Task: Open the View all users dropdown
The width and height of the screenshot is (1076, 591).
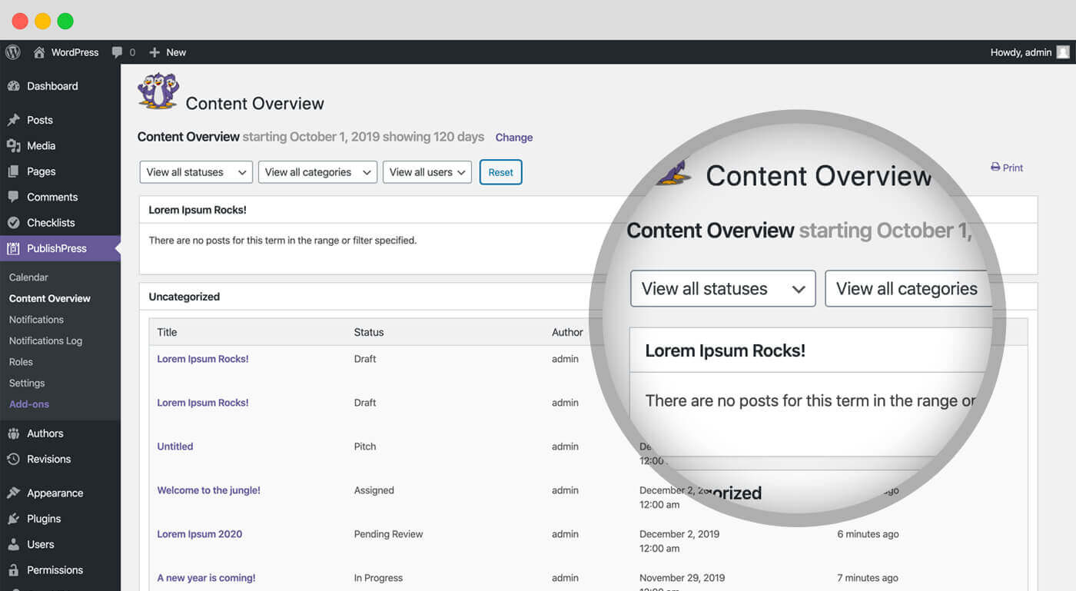Action: 427,172
